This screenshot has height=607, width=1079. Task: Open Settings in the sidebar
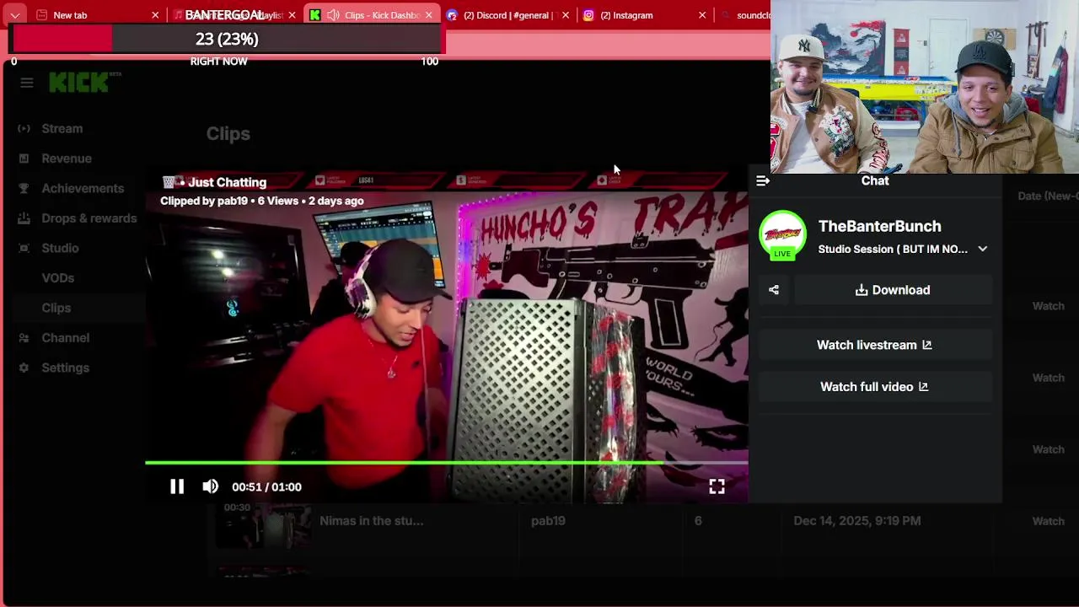click(66, 368)
